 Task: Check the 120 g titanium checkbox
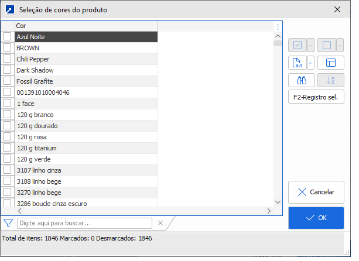coord(7,148)
